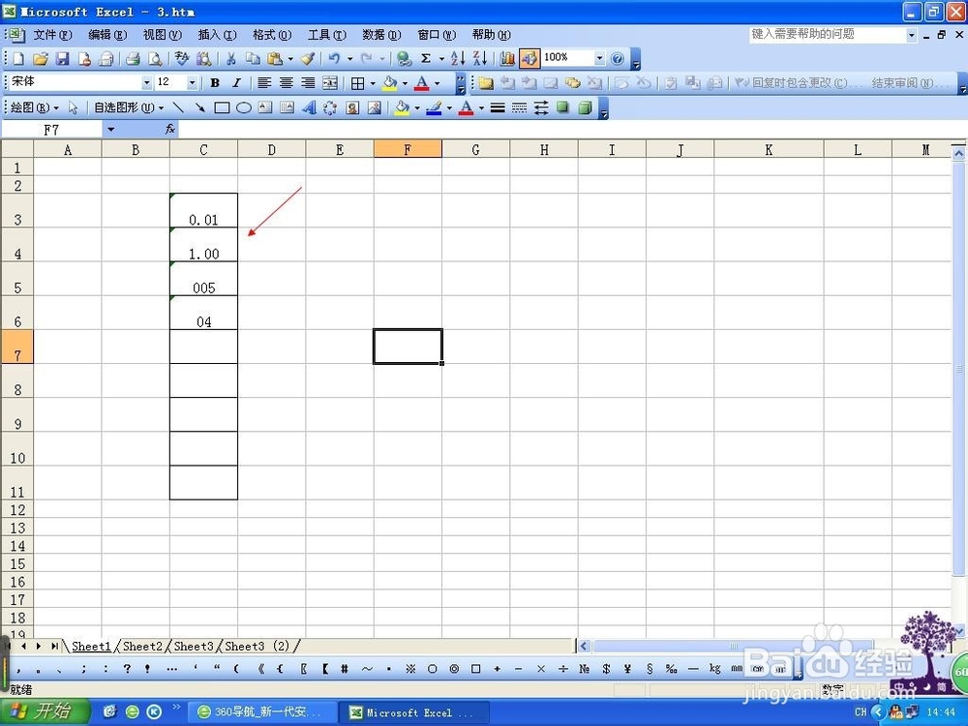
Task: Save the workbook with the floppy icon
Action: coord(62,59)
